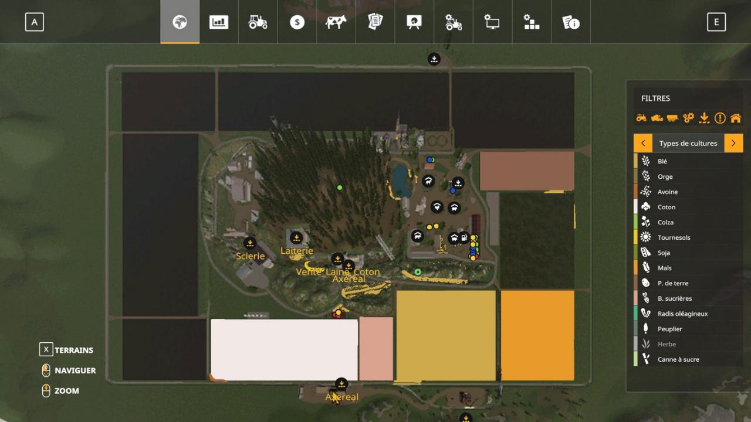Open the contracts papers tab
Viewport: 751px width, 422px height.
375,22
